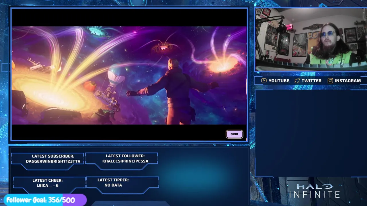
Task: Click latest follower name KHALEESIPRINCIPESSA
Action: point(125,161)
